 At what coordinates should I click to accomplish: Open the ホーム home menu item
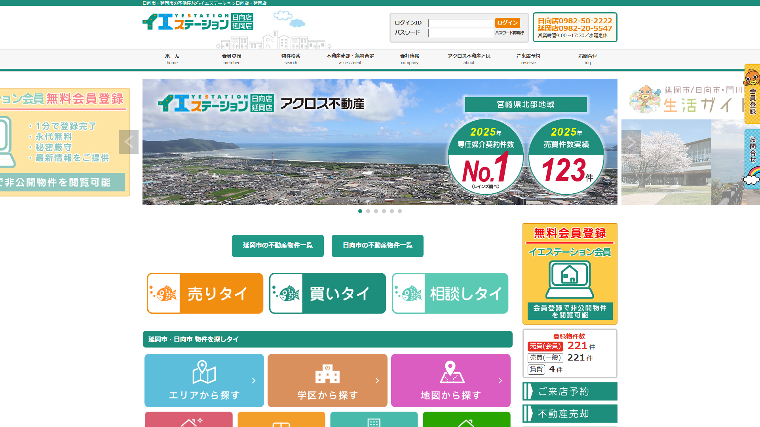coord(172,59)
